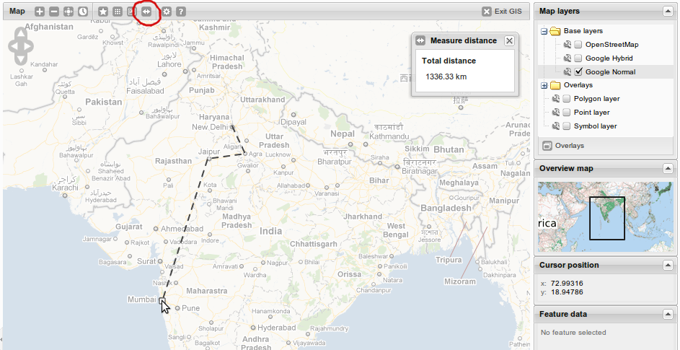Viewport: 680px width, 350px height.
Task: Click the Base layers folder icon
Action: click(555, 31)
